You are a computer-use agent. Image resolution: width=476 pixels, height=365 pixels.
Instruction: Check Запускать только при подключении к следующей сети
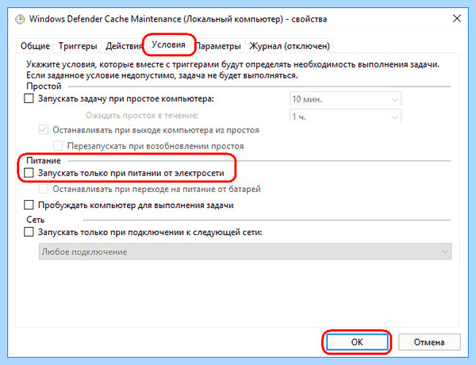pos(29,232)
